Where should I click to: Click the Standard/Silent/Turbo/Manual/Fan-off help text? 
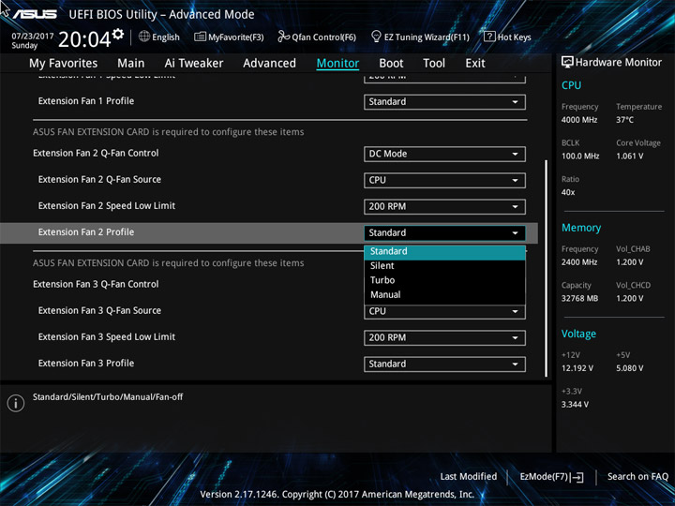pos(108,396)
